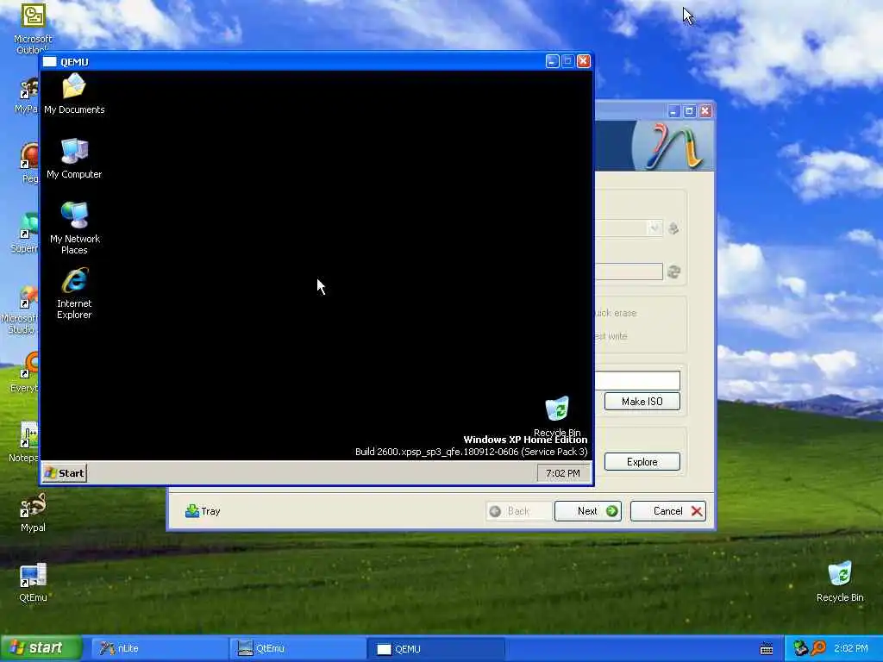Image resolution: width=883 pixels, height=662 pixels.
Task: Open the Mypal desktop shortcut
Action: click(33, 512)
